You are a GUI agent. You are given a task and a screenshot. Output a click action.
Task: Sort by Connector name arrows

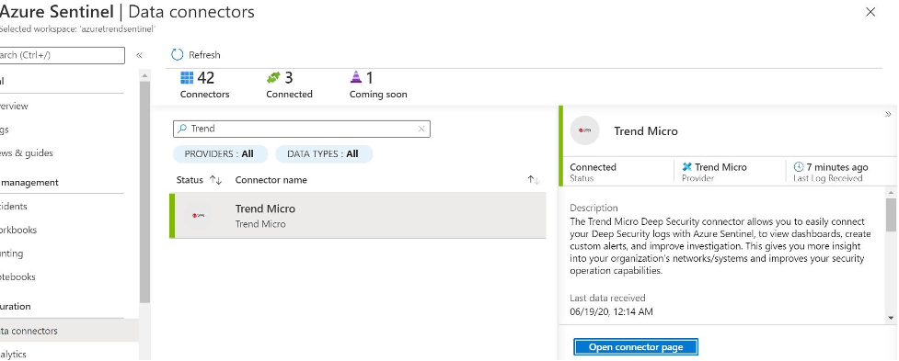click(534, 180)
